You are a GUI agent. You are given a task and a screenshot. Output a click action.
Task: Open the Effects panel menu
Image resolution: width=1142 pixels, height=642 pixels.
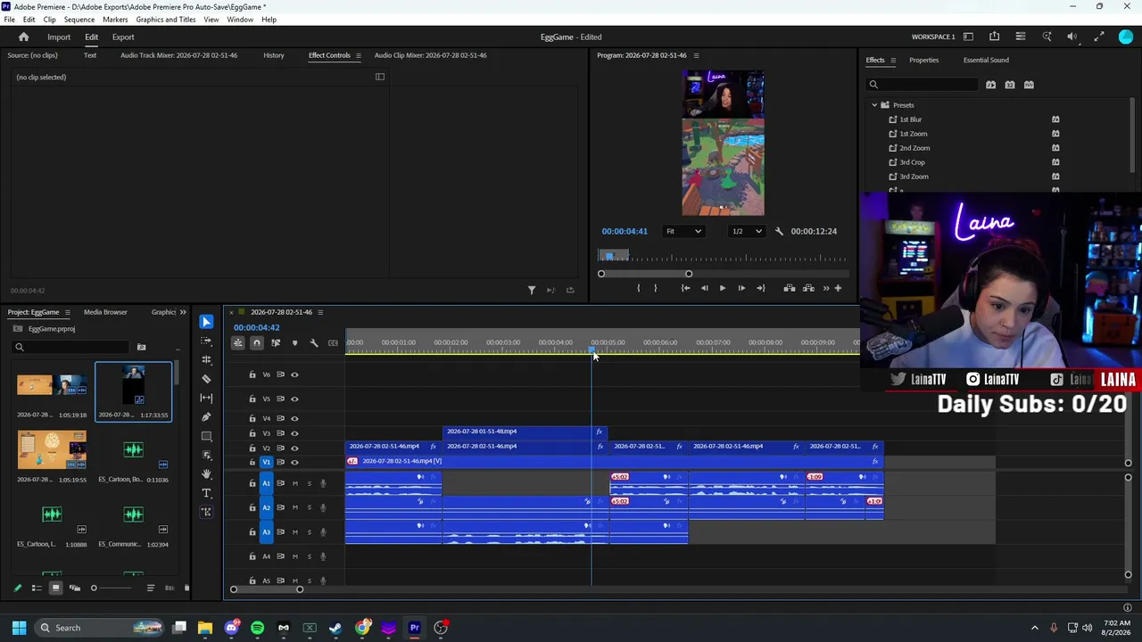coord(893,61)
